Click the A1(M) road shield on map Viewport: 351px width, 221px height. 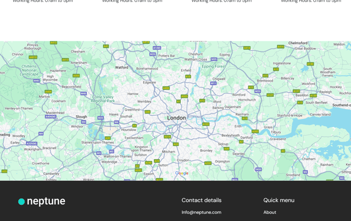click(157, 48)
